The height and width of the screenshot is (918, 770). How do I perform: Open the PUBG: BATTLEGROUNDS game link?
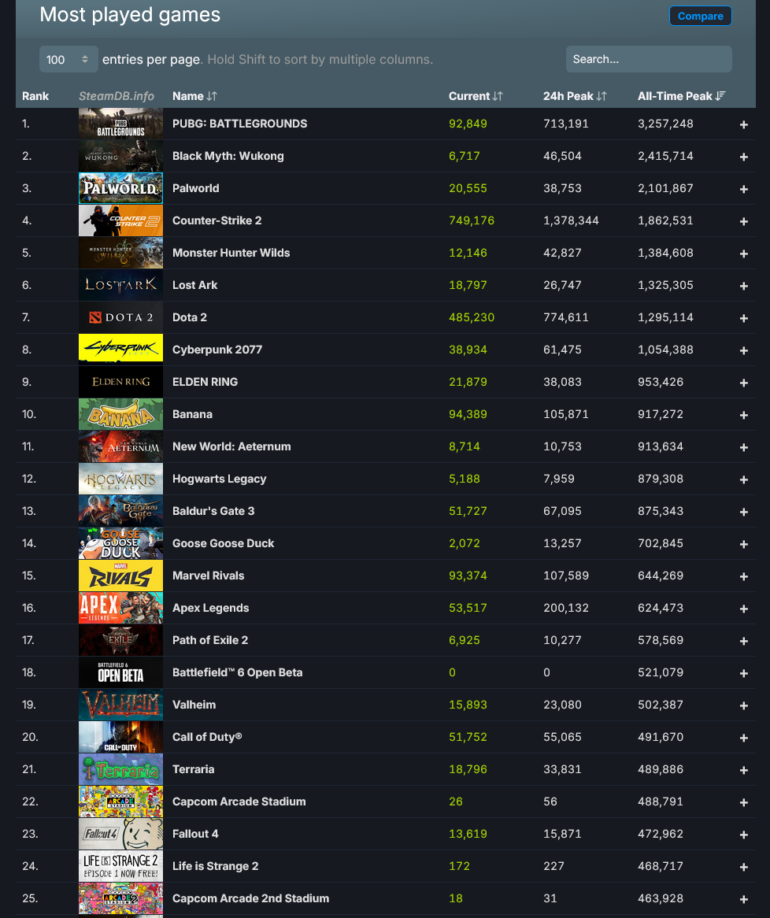(x=239, y=124)
